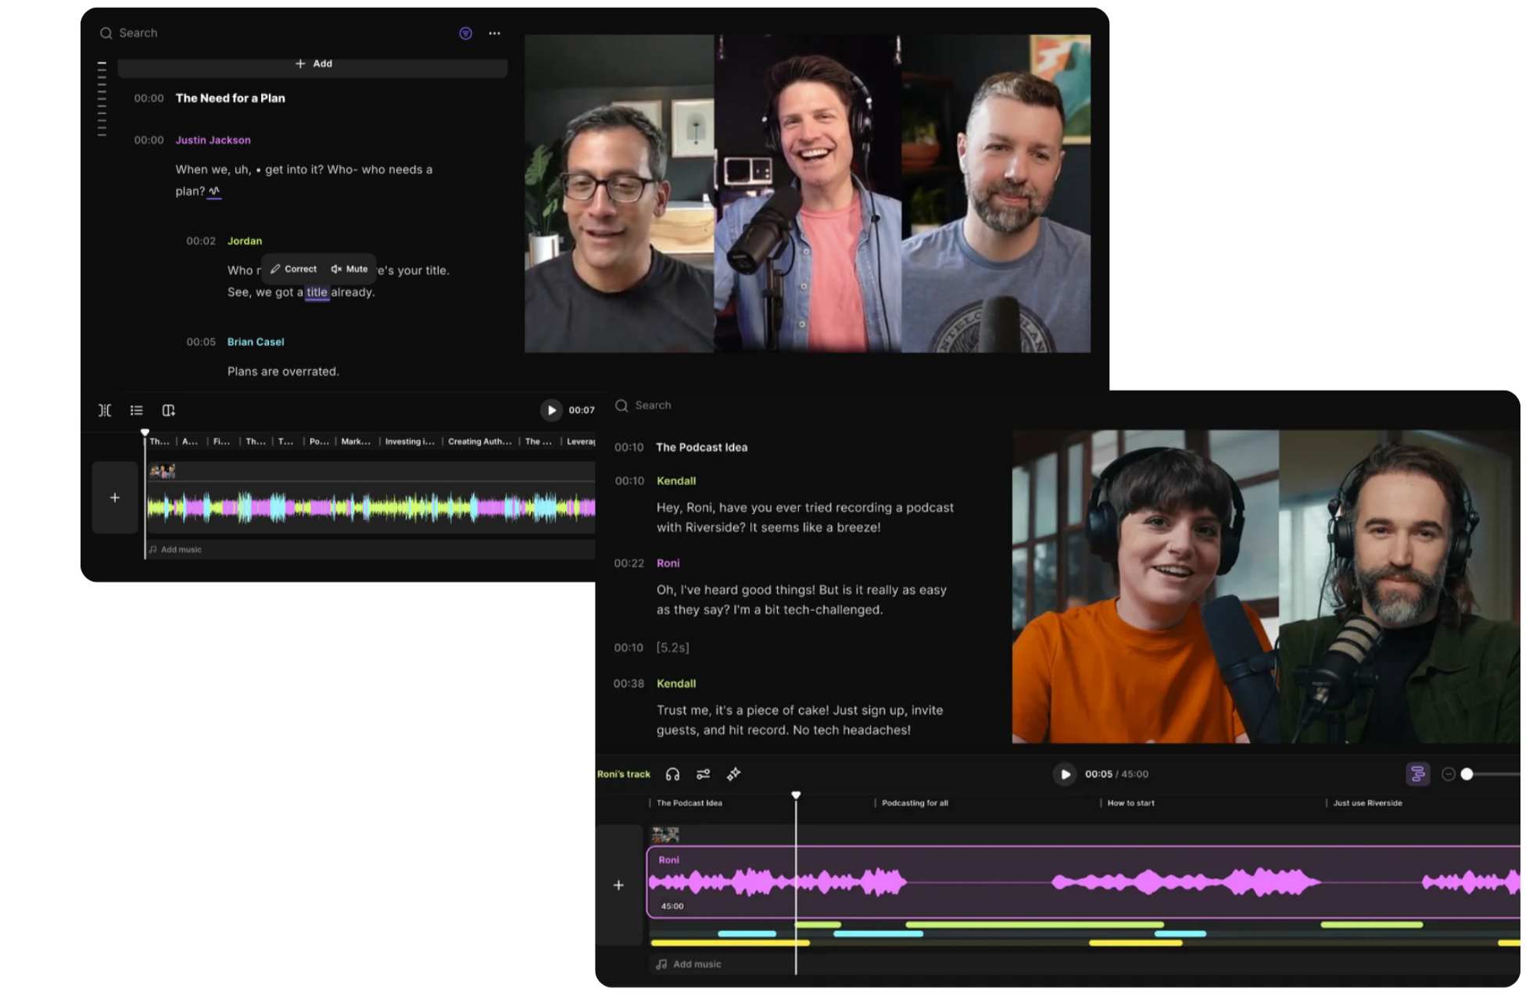Viewport: 1540px width, 1007px height.
Task: Mute the selected word 'title'
Action: pyautogui.click(x=349, y=269)
